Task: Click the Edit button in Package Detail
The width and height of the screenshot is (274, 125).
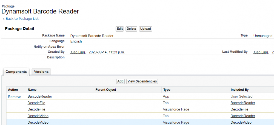Action: coord(120,29)
